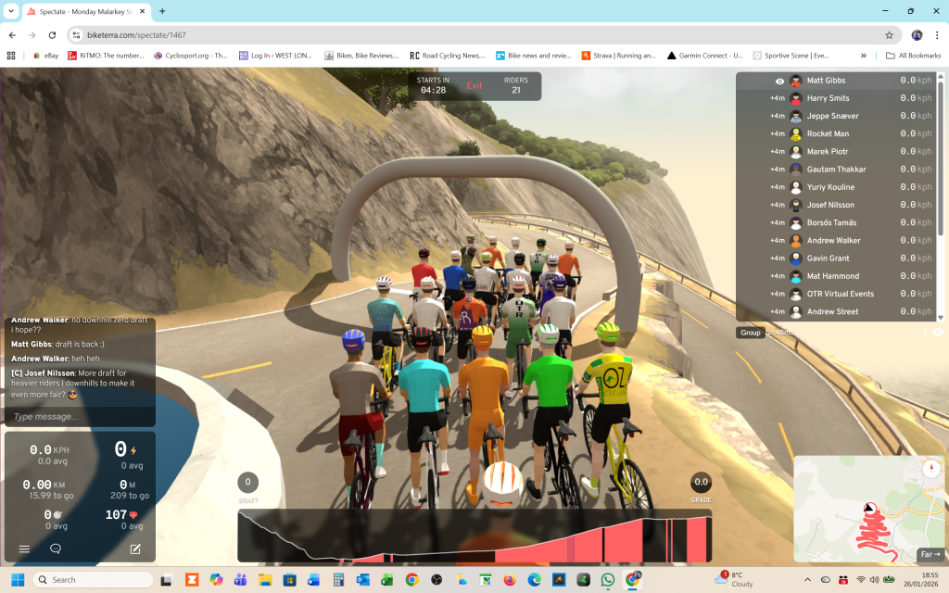Viewport: 949px width, 593px height.
Task: Click the compass icon on minimap
Action: click(930, 469)
